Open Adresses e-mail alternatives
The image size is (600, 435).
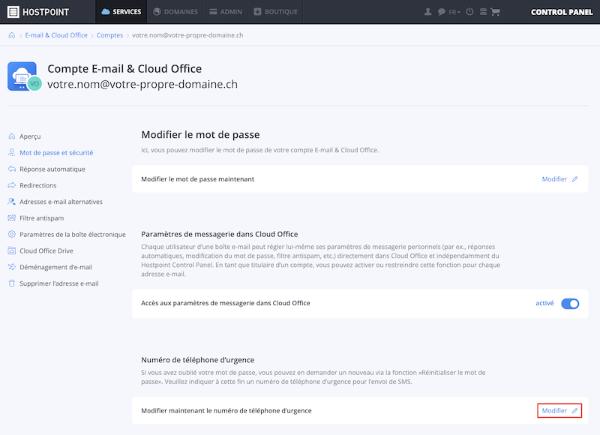point(61,202)
